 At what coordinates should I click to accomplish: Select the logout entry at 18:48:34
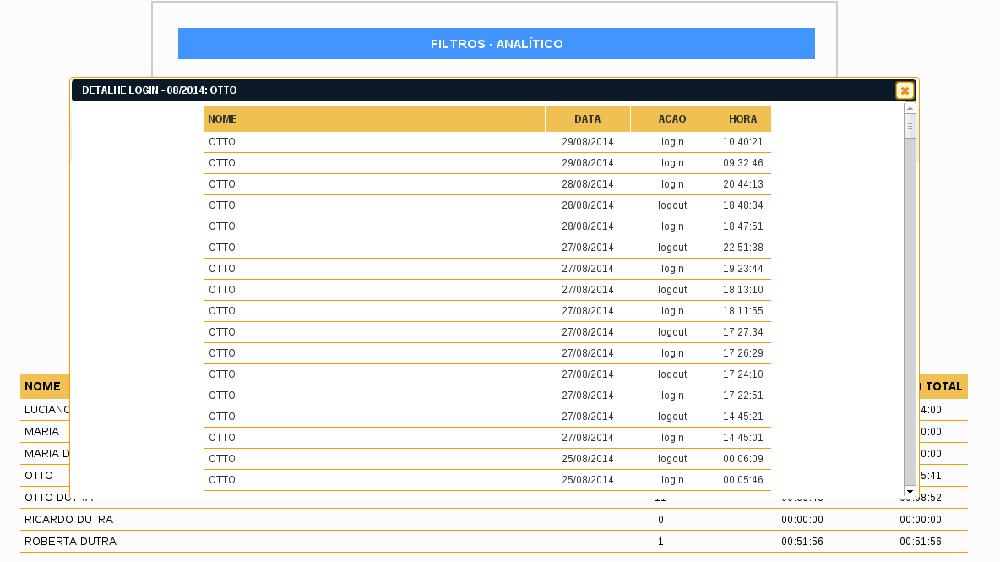coord(487,205)
